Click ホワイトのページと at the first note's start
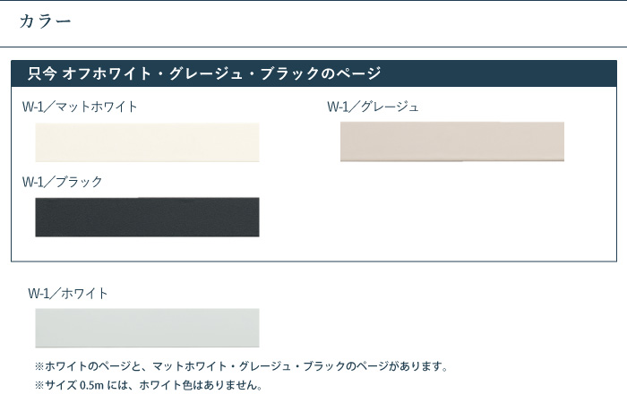 [x=94, y=366]
